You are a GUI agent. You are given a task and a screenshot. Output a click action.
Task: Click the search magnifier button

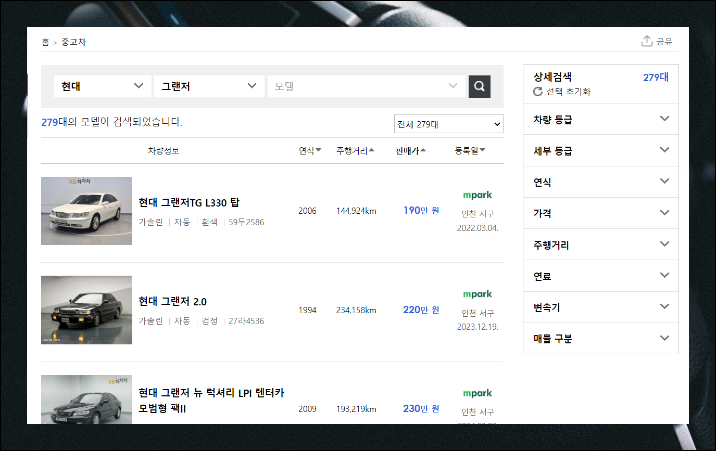point(480,86)
